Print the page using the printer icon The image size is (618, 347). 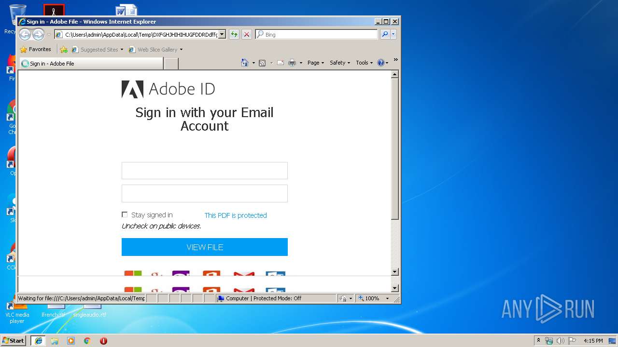(x=292, y=63)
